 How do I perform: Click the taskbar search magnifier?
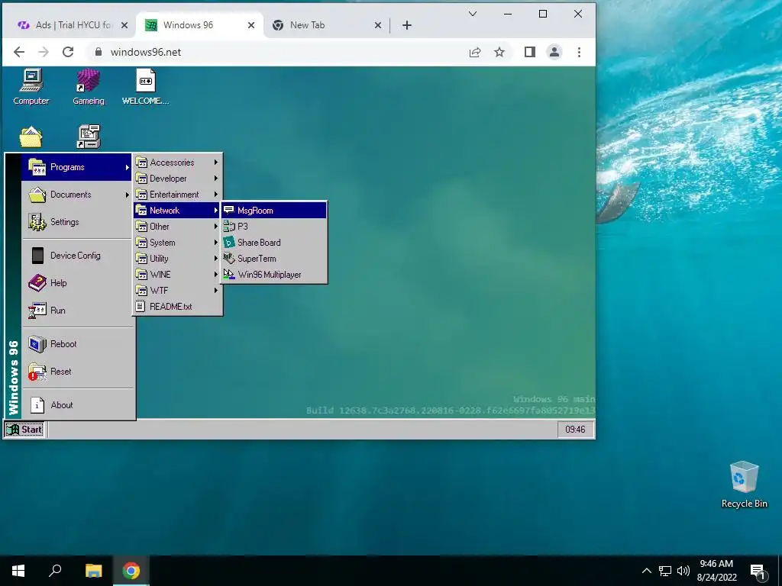55,571
